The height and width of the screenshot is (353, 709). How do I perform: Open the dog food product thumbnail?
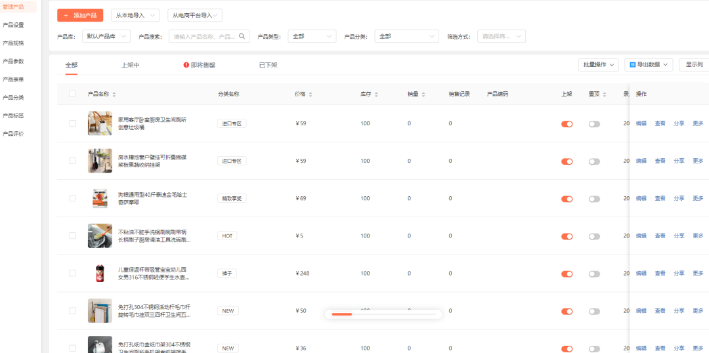click(x=100, y=198)
